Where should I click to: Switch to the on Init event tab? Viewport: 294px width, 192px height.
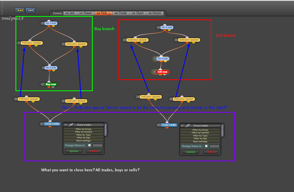point(70,13)
